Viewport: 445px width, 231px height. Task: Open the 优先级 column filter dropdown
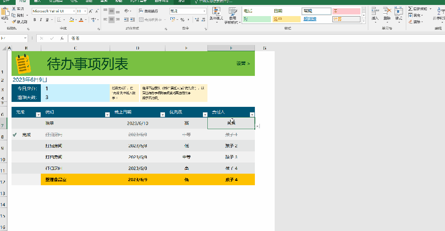(205, 115)
